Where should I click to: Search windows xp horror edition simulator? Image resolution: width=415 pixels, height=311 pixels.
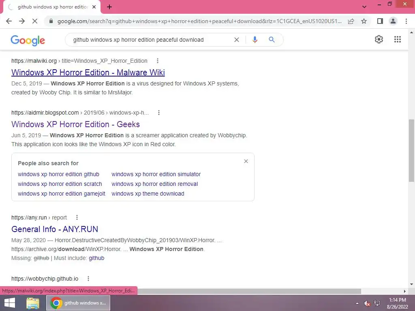tap(156, 174)
